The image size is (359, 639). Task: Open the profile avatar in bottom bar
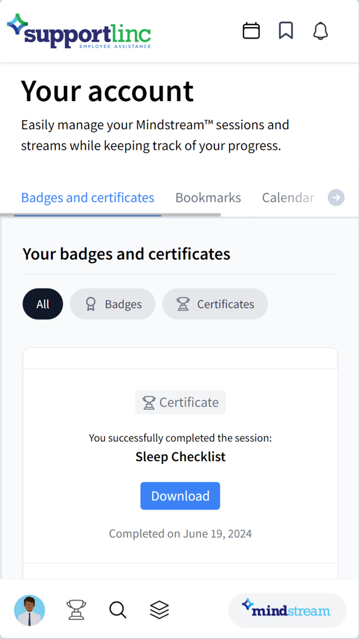[x=29, y=610]
